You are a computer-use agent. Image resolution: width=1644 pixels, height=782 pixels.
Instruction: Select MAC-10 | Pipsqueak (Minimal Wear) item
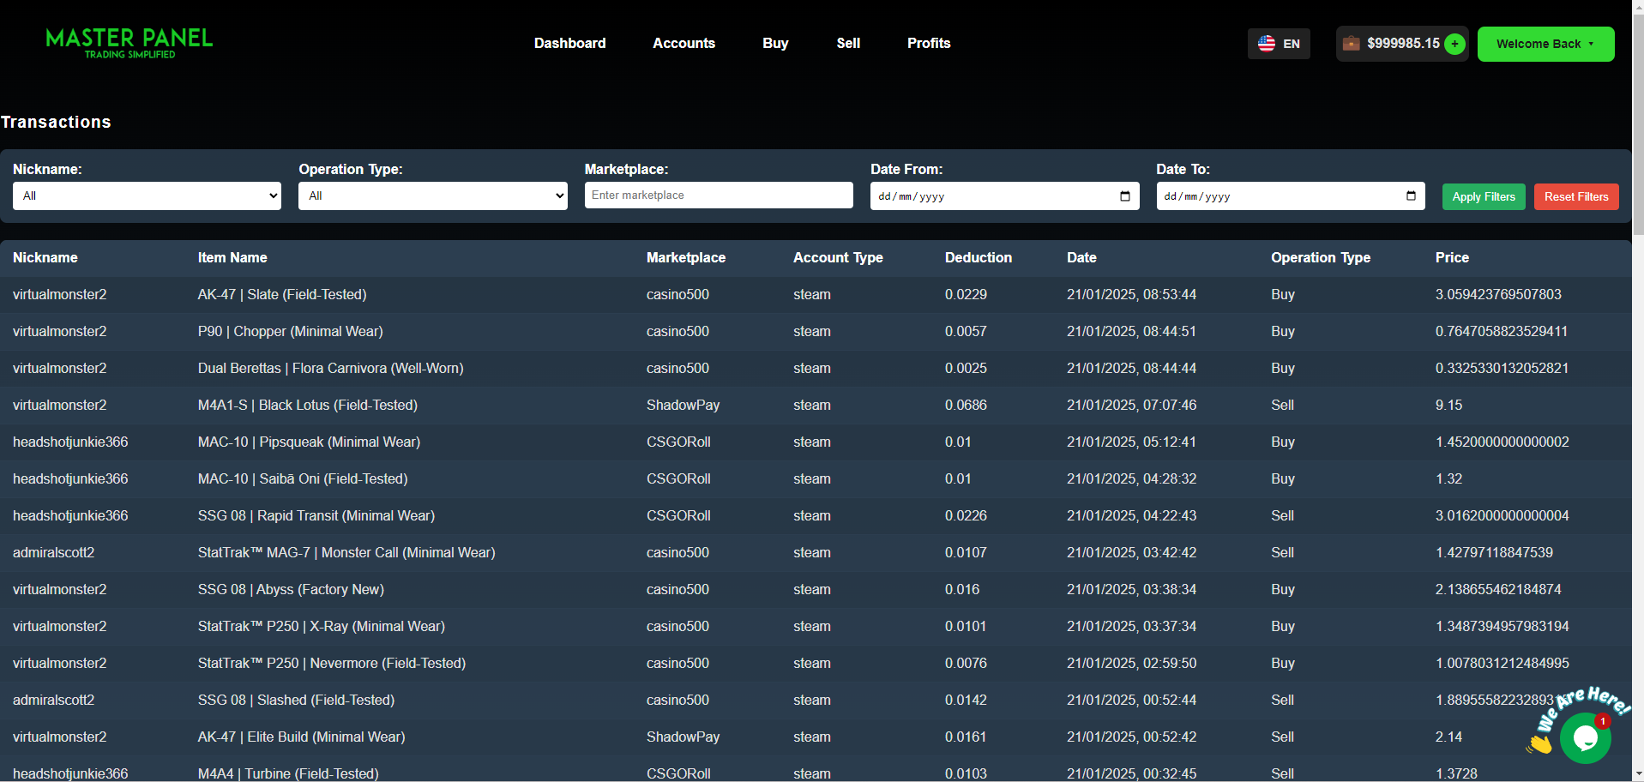[x=309, y=442]
